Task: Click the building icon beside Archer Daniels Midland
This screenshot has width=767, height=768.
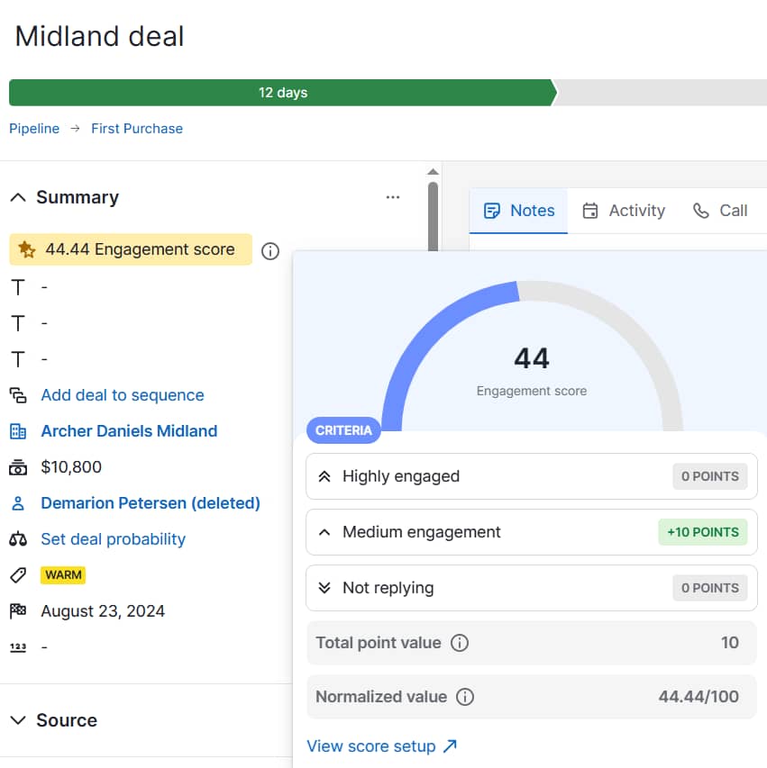Action: 19,431
